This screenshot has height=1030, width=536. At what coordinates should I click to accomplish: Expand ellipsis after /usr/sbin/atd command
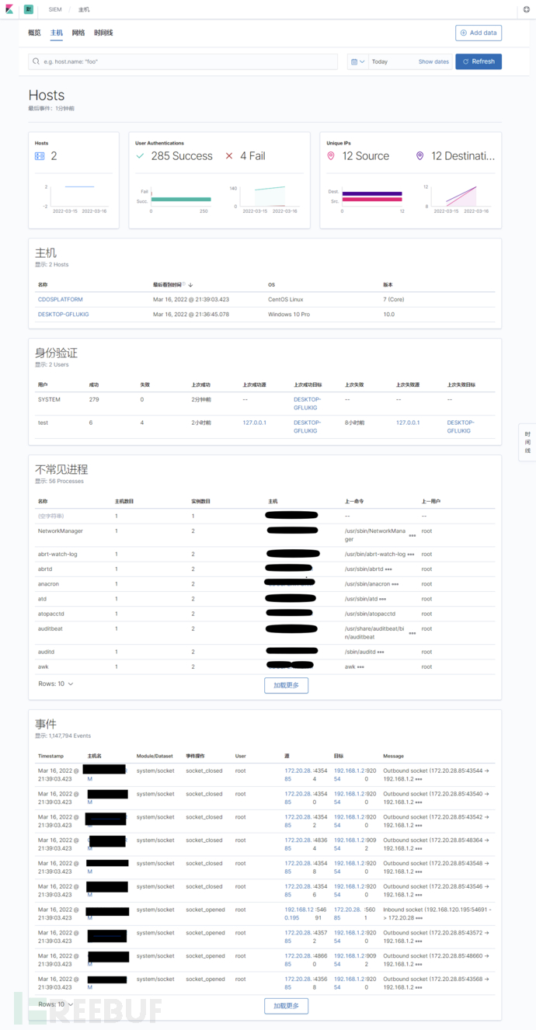(383, 600)
